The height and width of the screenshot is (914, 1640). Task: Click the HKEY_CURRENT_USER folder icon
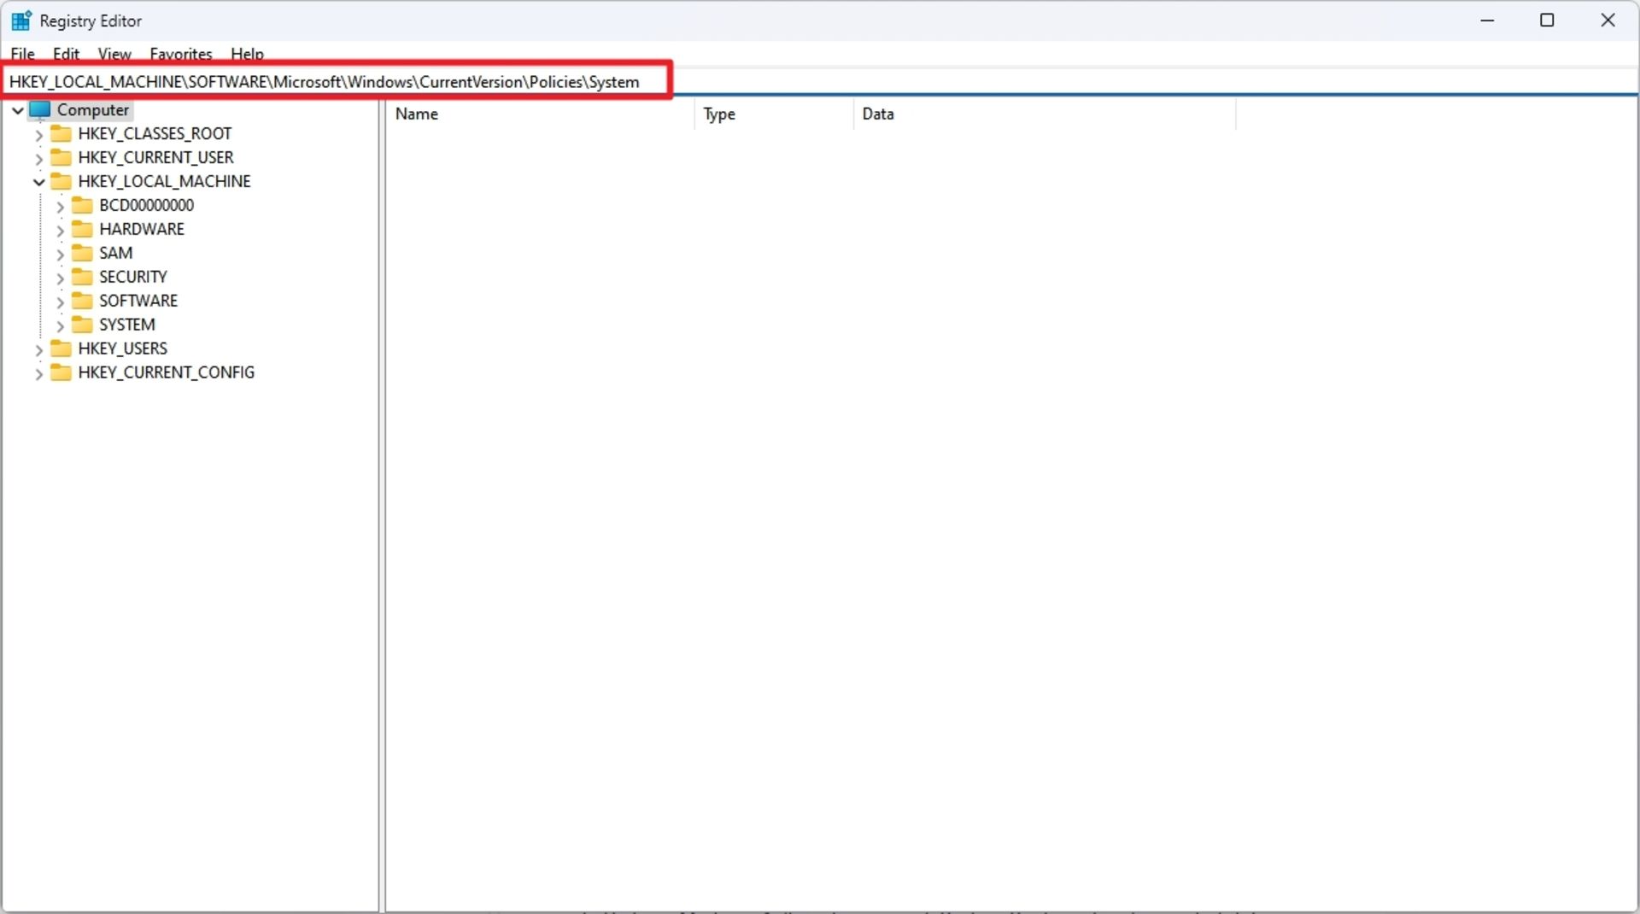click(61, 158)
